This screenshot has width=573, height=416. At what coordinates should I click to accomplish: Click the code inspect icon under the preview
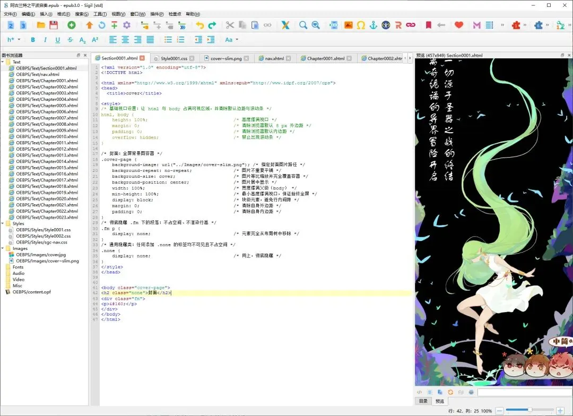[419, 392]
